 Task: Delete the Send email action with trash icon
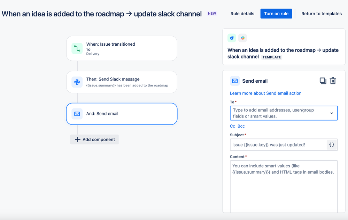coord(333,81)
